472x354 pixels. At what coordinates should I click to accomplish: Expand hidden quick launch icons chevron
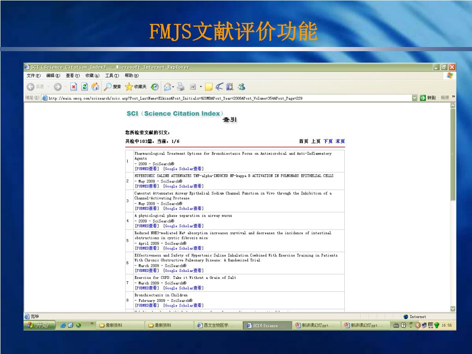tap(92, 324)
